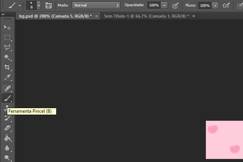243x162 pixels.
Task: Click the Opacidade 100% value field
Action: [154, 5]
